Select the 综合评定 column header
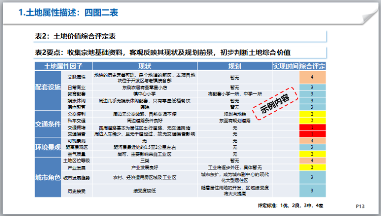This screenshot has width=381, height=216. [312, 66]
